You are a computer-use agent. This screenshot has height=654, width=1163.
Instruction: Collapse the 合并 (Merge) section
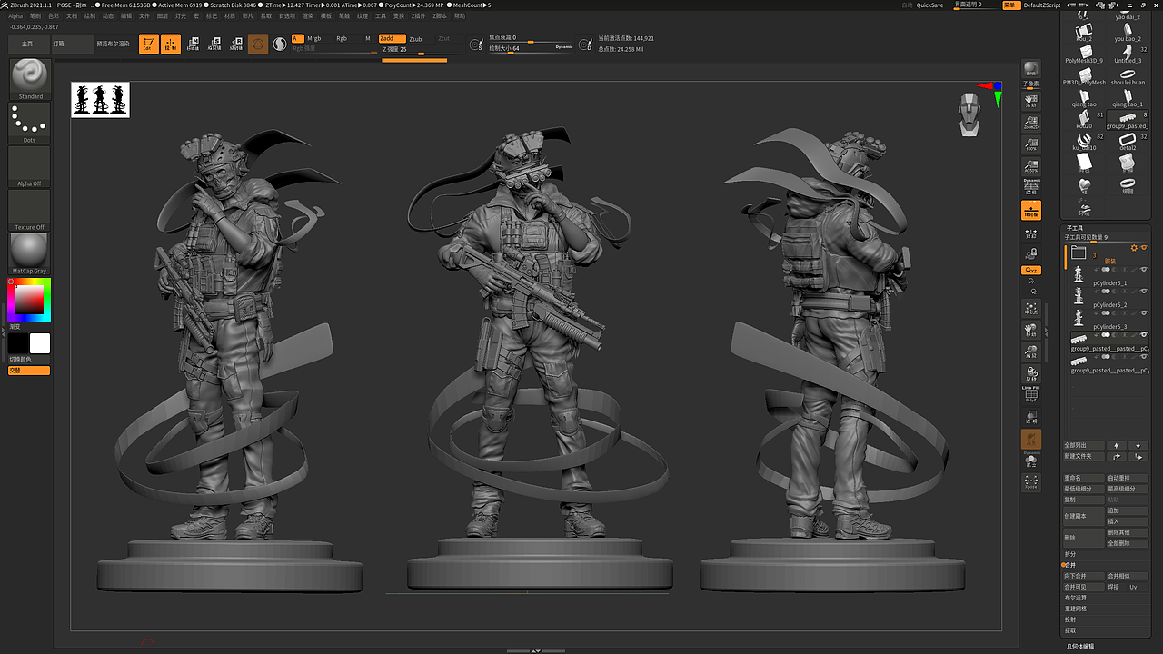click(x=1070, y=565)
